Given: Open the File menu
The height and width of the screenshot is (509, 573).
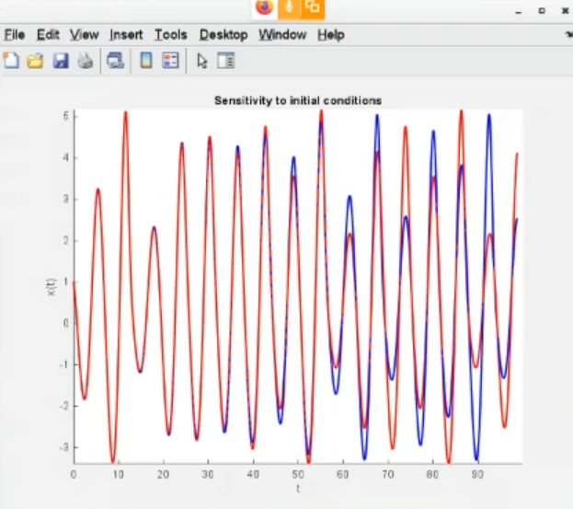Looking at the screenshot, I should (x=14, y=35).
